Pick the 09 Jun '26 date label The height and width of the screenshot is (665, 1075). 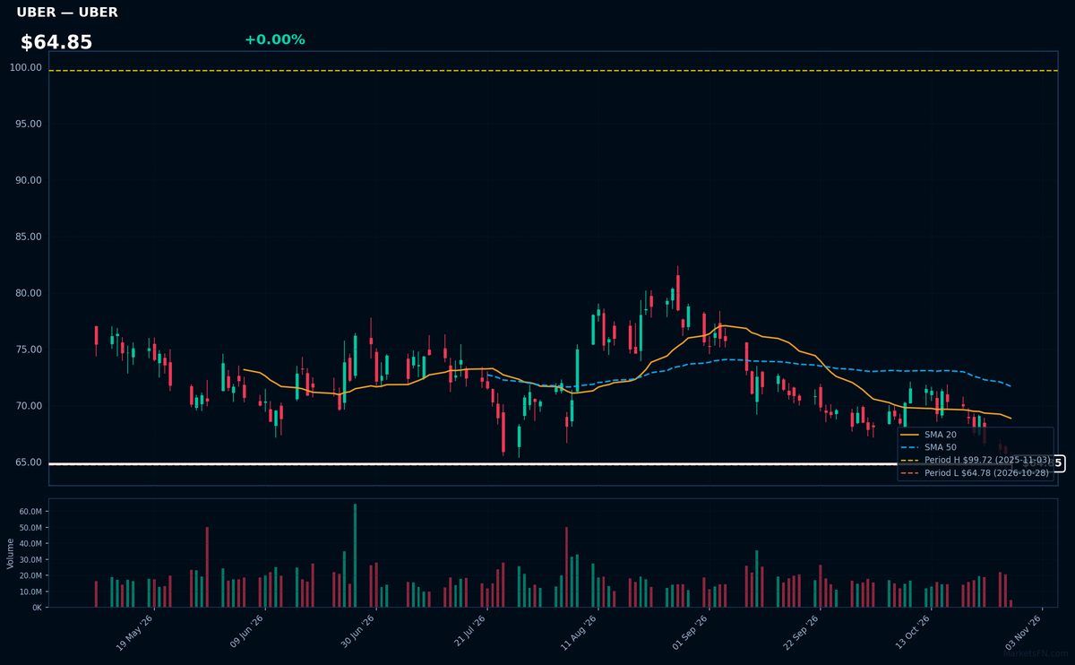click(x=246, y=631)
